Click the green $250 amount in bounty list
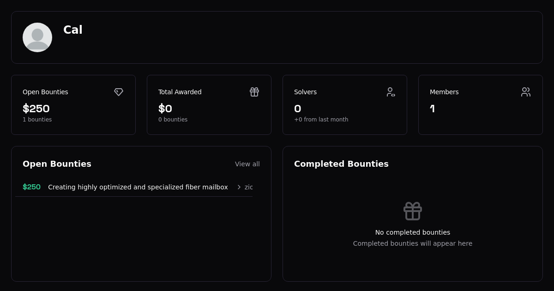The width and height of the screenshot is (554, 291). (x=31, y=187)
